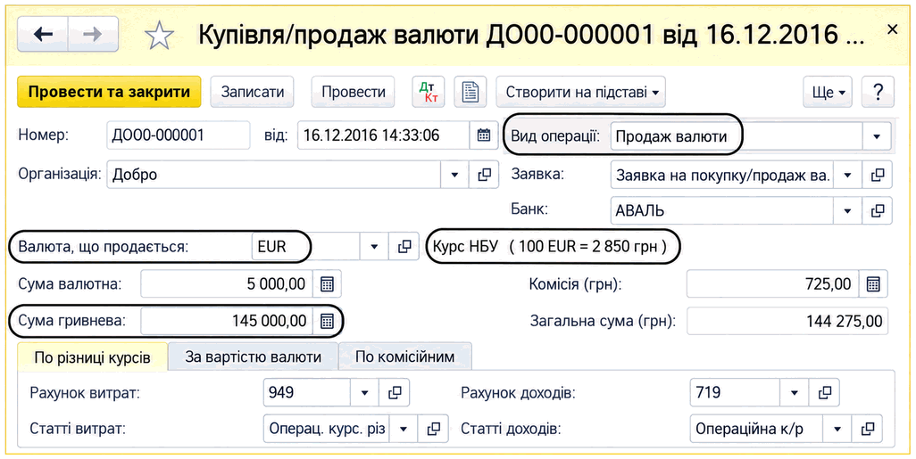
Task: Click the currency field showing EUR
Action: [x=306, y=247]
